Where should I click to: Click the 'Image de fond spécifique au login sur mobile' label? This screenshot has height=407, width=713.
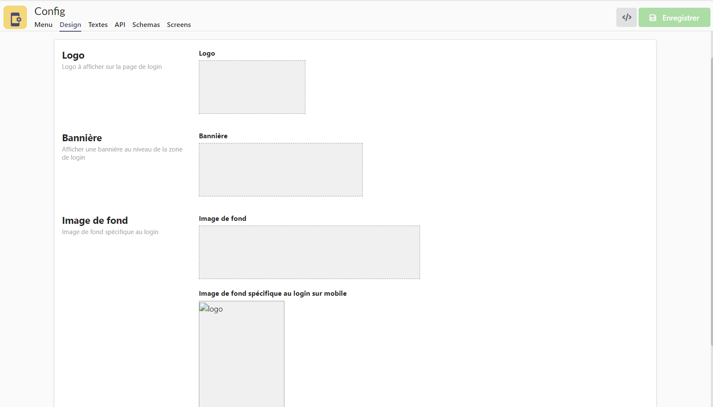tap(272, 294)
